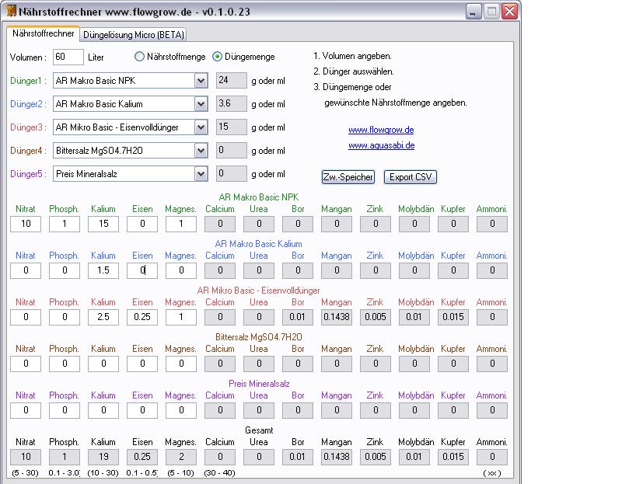Viewport: 622px width, 484px height.
Task: Visit the www.aquasabi.de link
Action: coord(381,145)
